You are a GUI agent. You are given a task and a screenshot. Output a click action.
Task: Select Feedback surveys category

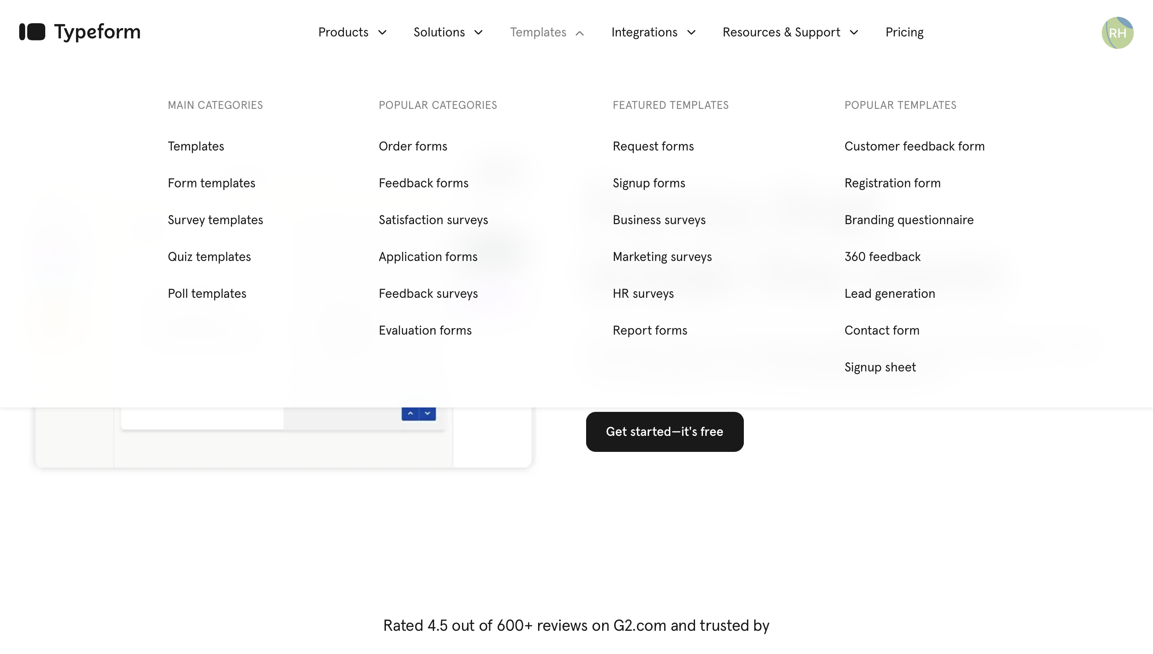point(428,294)
